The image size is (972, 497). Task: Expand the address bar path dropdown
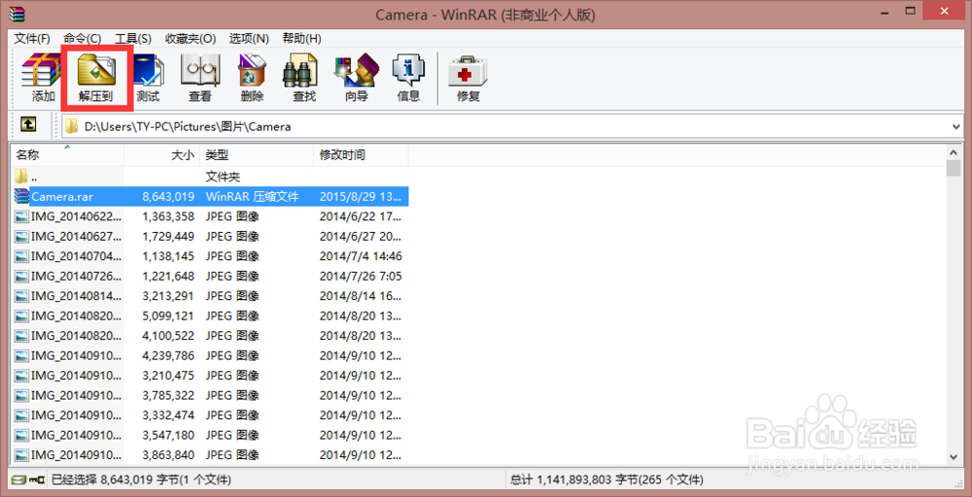tap(955, 127)
